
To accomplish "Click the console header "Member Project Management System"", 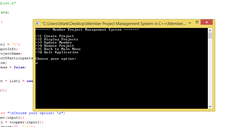I will pyautogui.click(x=87, y=30).
